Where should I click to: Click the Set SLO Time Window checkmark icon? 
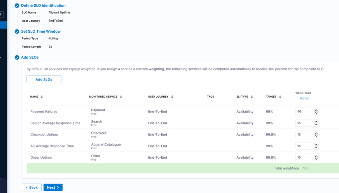17,32
